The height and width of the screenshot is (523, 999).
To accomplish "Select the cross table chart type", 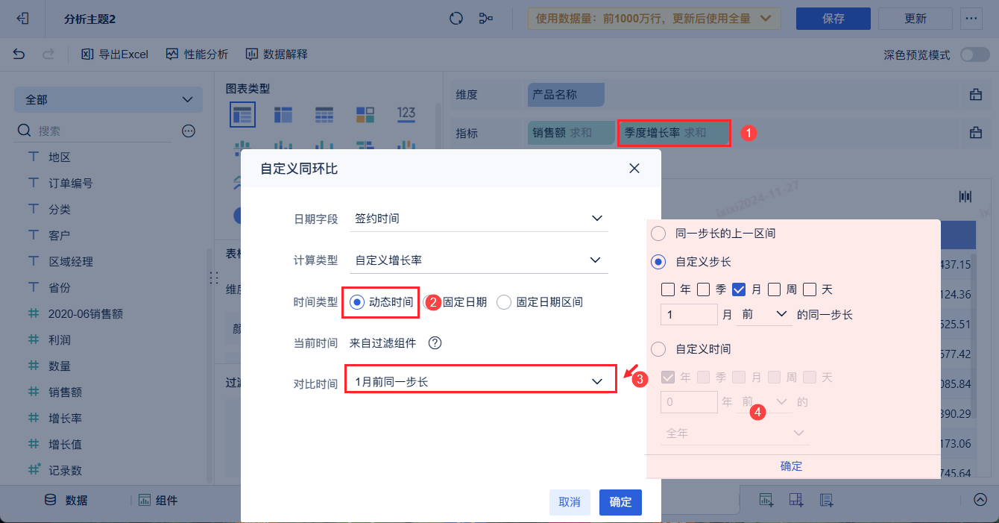I will coord(283,114).
